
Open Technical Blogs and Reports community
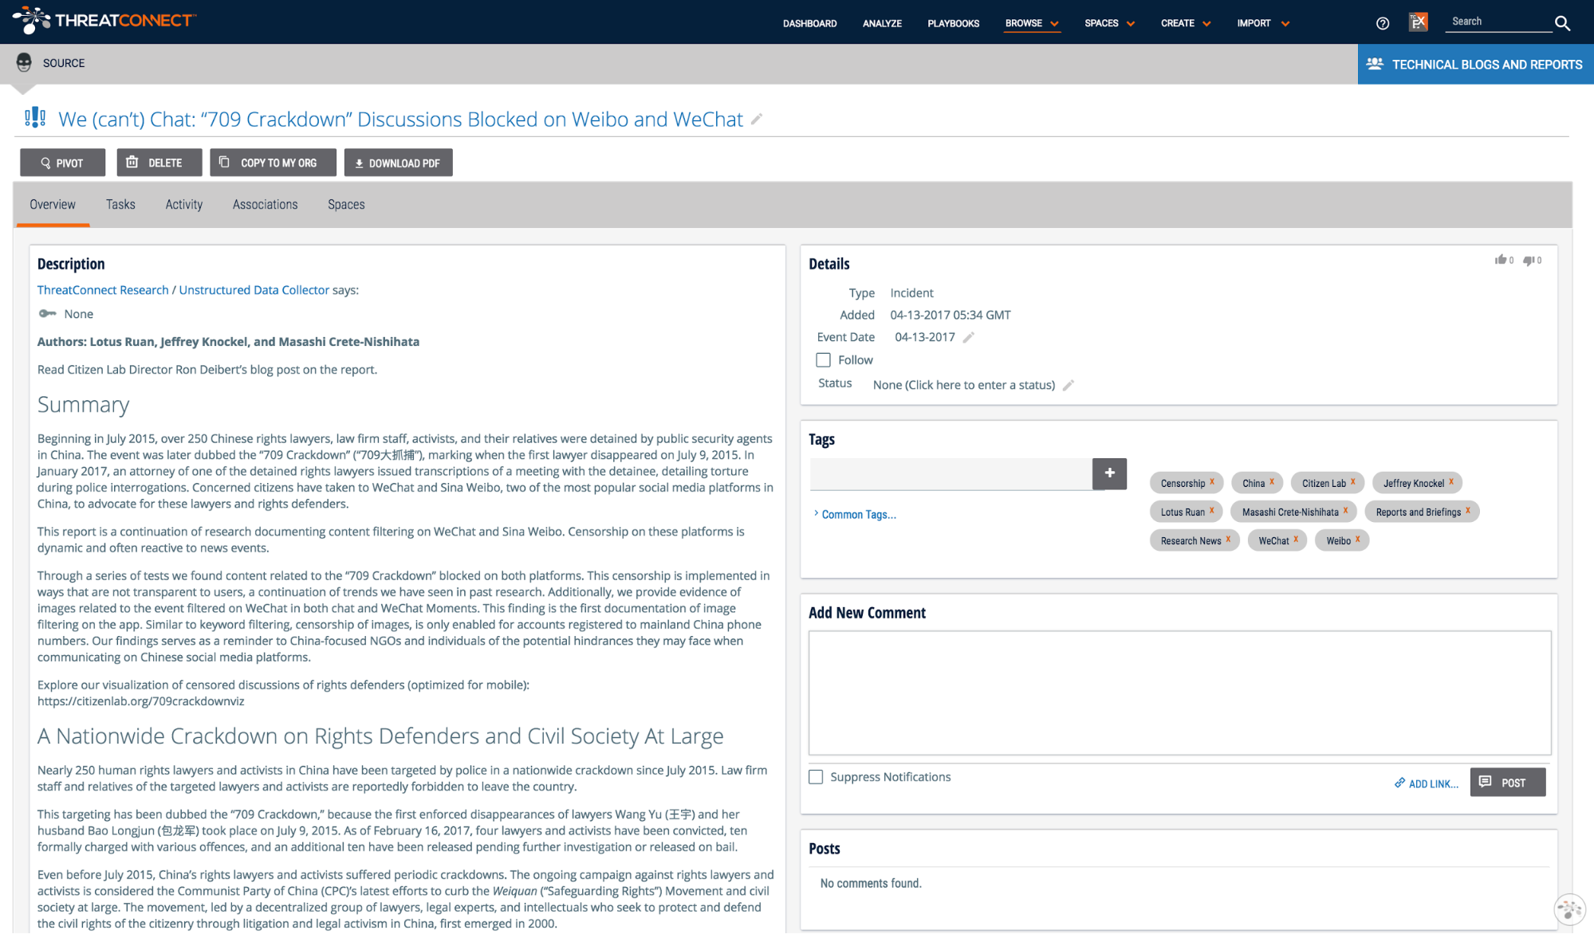tap(1475, 64)
